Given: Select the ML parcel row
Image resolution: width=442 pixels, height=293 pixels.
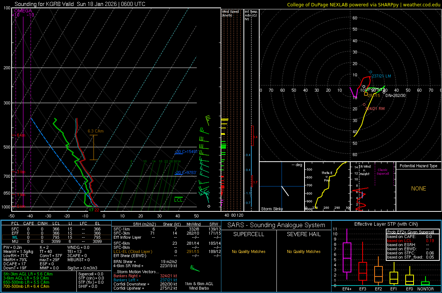Looking at the screenshot, I should point(57,237).
